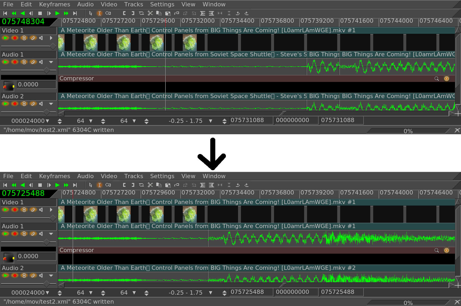461x306 pixels.
Task: Toggle Arm (record) on Audio 1 in the top window
Action: (x=15, y=62)
